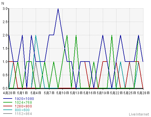Click the 800×600 legend label
This screenshot has height=117, width=151.
(x=22, y=110)
